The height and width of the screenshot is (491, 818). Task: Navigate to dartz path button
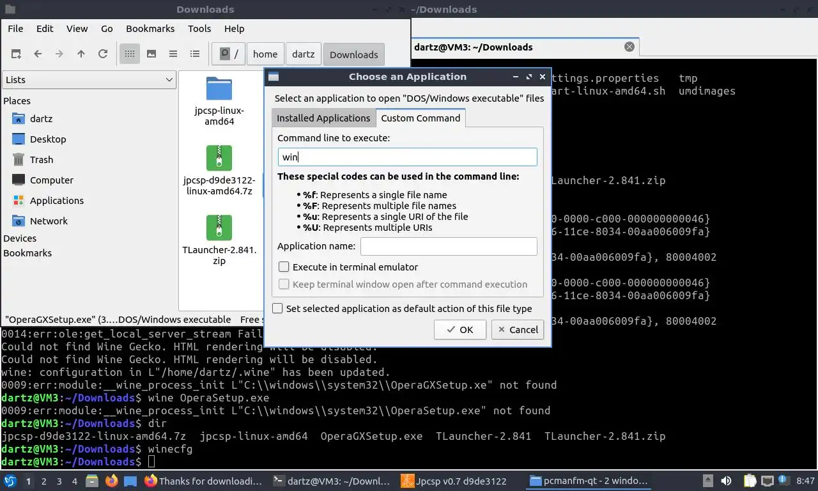tap(304, 54)
